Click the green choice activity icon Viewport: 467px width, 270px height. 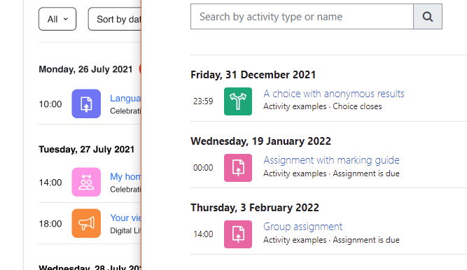(238, 101)
